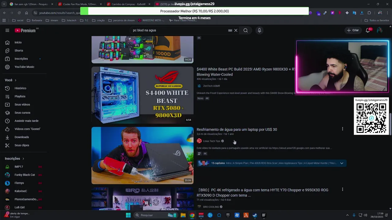Image resolution: width=392 pixels, height=220 pixels.
Task: Click the youtube.com address bar
Action: click(x=60, y=13)
